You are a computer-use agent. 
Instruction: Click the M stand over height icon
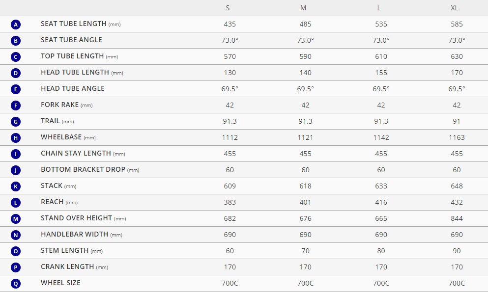point(16,219)
